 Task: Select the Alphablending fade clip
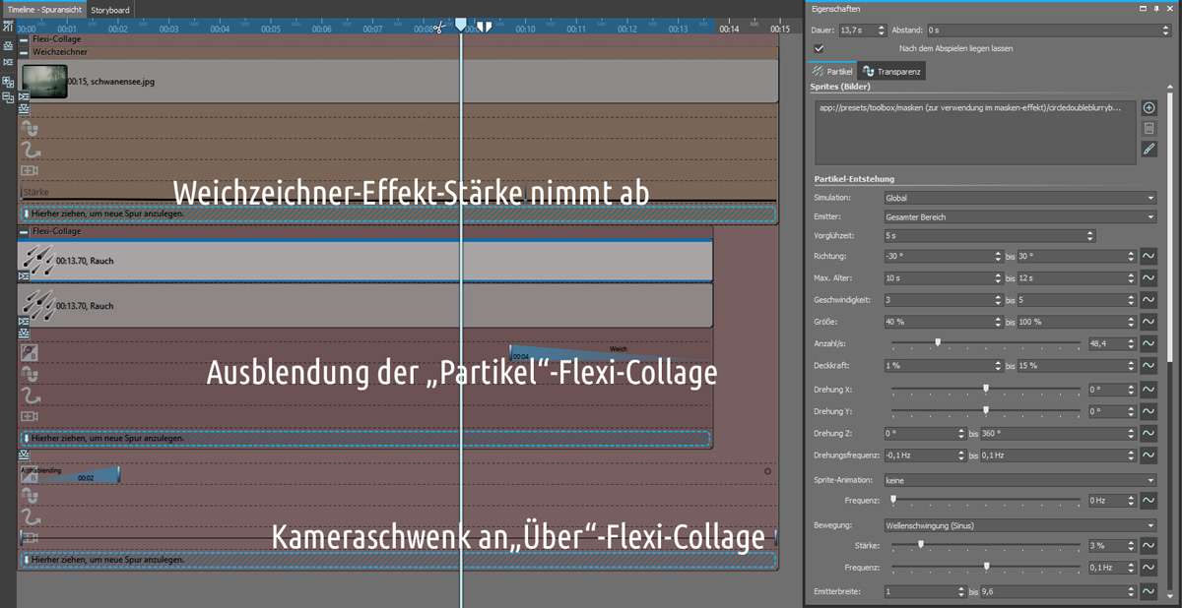[x=69, y=475]
